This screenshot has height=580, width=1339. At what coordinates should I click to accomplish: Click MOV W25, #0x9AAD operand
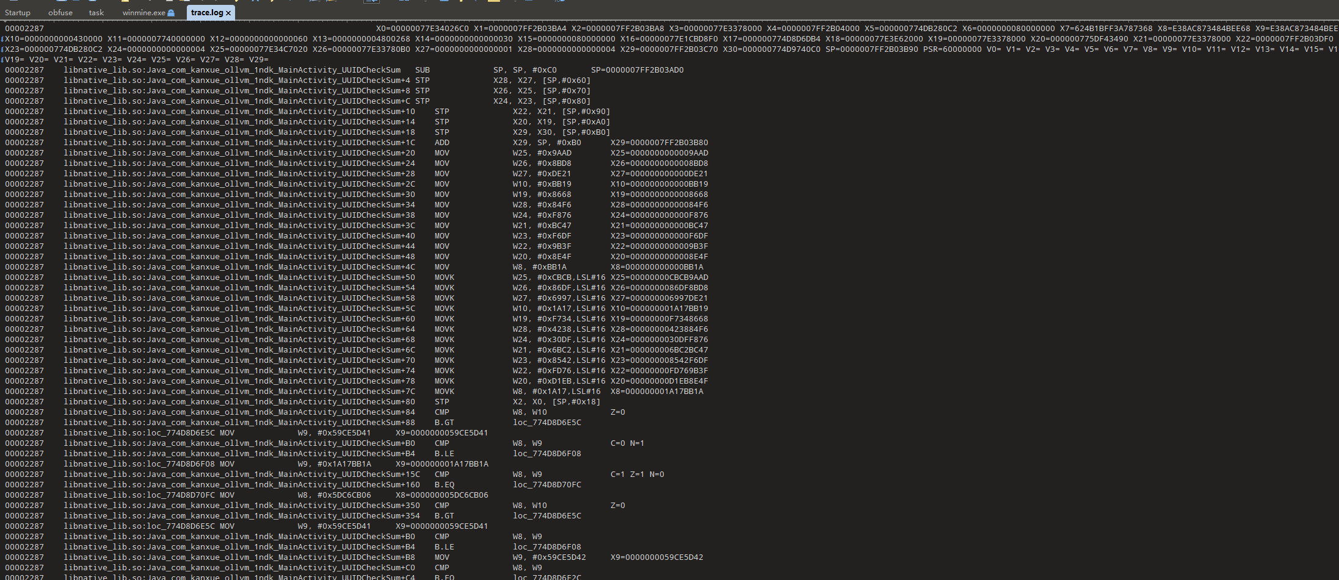(x=542, y=153)
